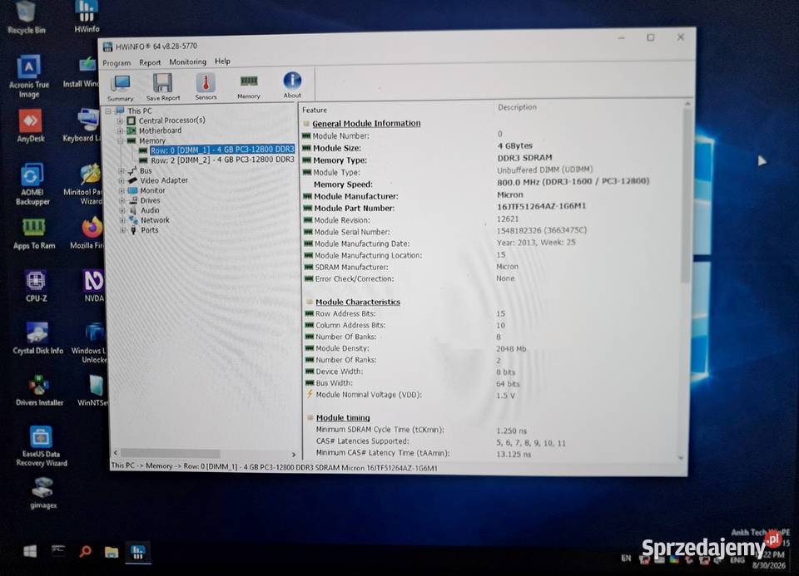Viewport: 799px width, 576px height.
Task: Launch CPU-Z desktop shortcut
Action: point(36,286)
